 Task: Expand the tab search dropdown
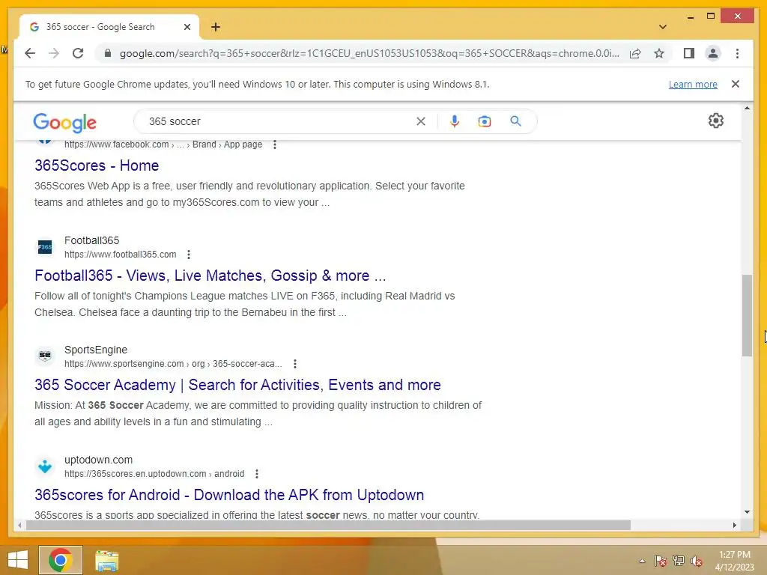(x=663, y=27)
